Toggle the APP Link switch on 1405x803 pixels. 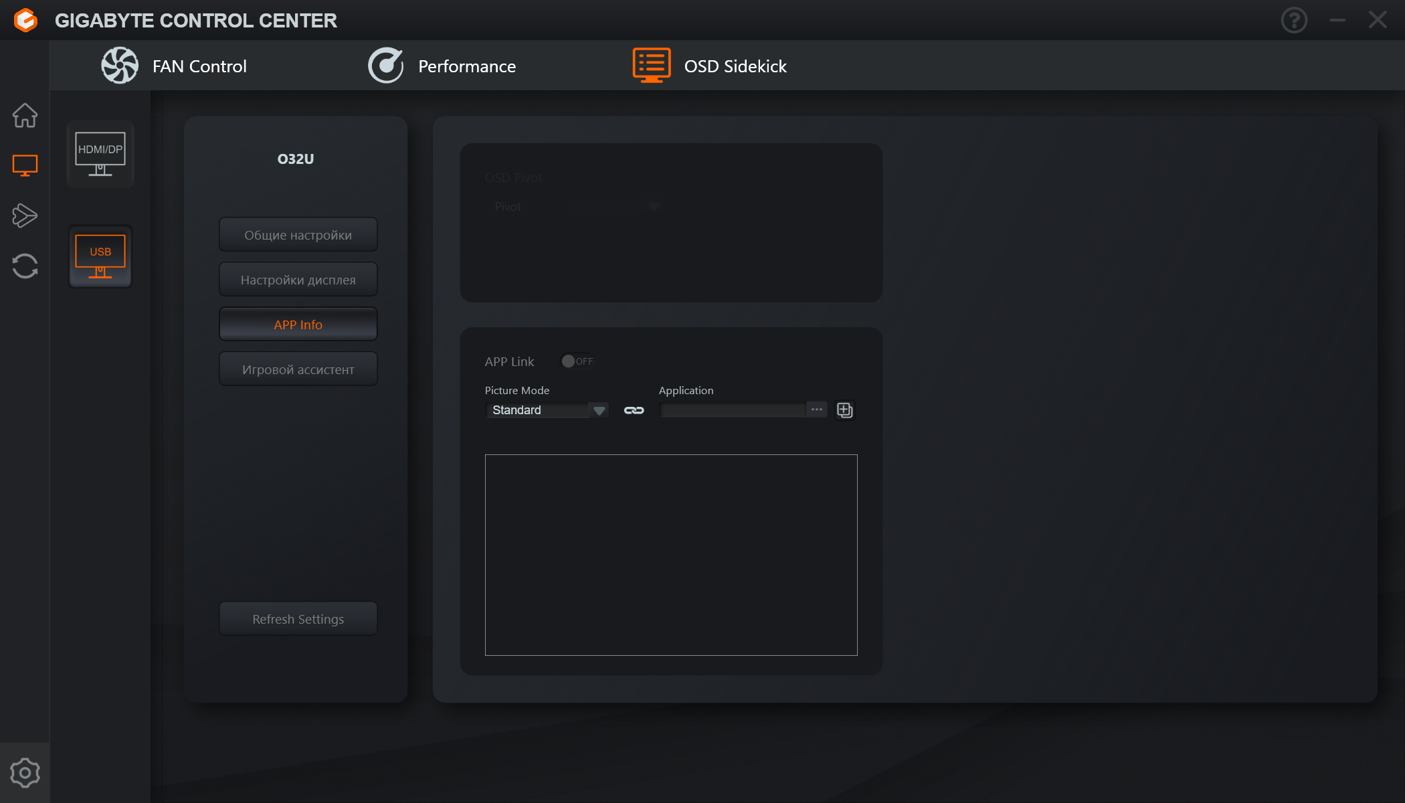pyautogui.click(x=577, y=361)
